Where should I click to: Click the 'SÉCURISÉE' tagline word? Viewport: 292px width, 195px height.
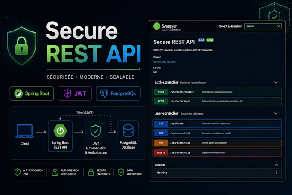click(60, 77)
